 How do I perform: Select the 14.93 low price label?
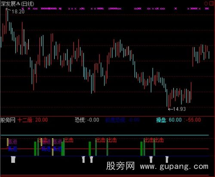pyautogui.click(x=179, y=109)
